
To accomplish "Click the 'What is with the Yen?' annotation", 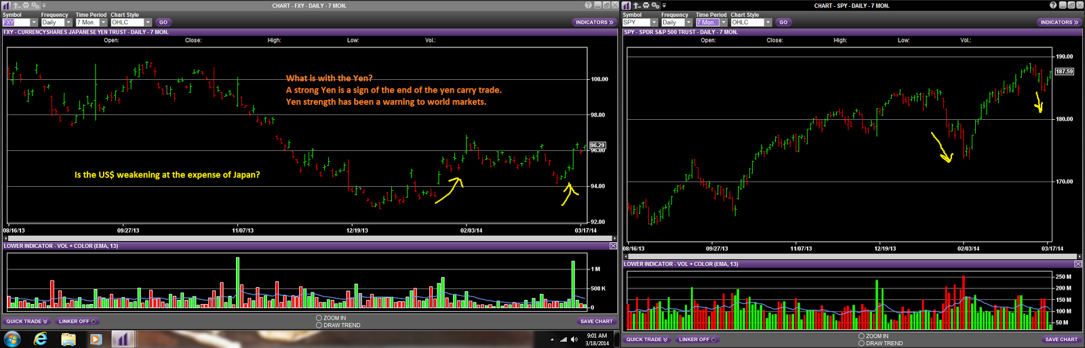I will [x=329, y=79].
